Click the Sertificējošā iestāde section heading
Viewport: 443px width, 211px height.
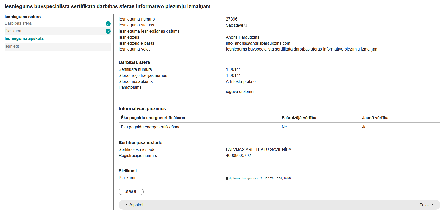tap(140, 143)
